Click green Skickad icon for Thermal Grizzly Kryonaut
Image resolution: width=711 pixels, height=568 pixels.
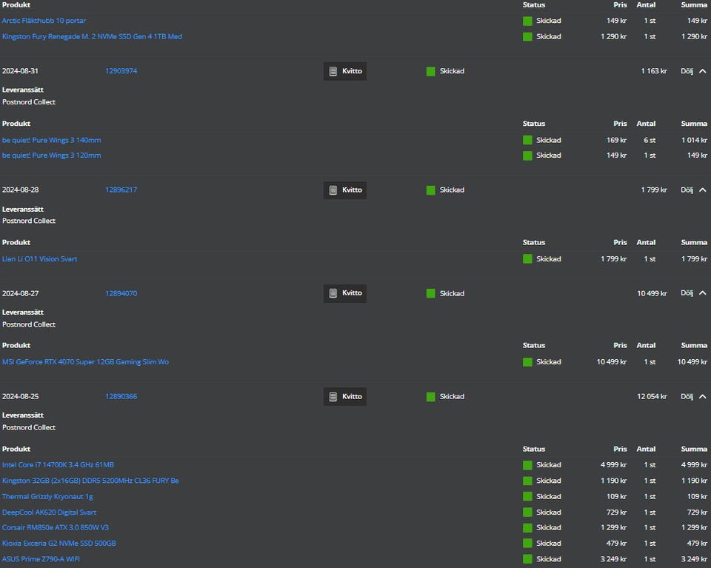tap(527, 497)
